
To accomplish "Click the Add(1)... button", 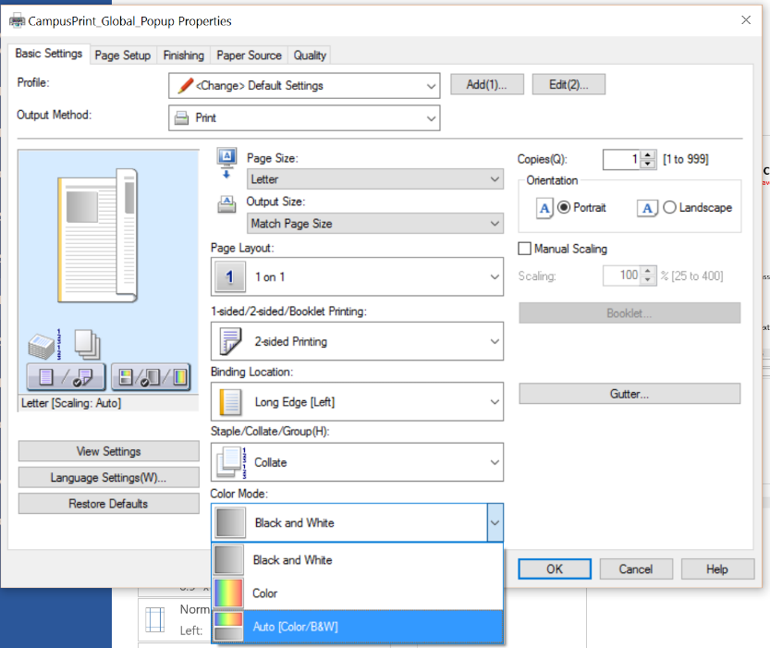I will tap(486, 84).
